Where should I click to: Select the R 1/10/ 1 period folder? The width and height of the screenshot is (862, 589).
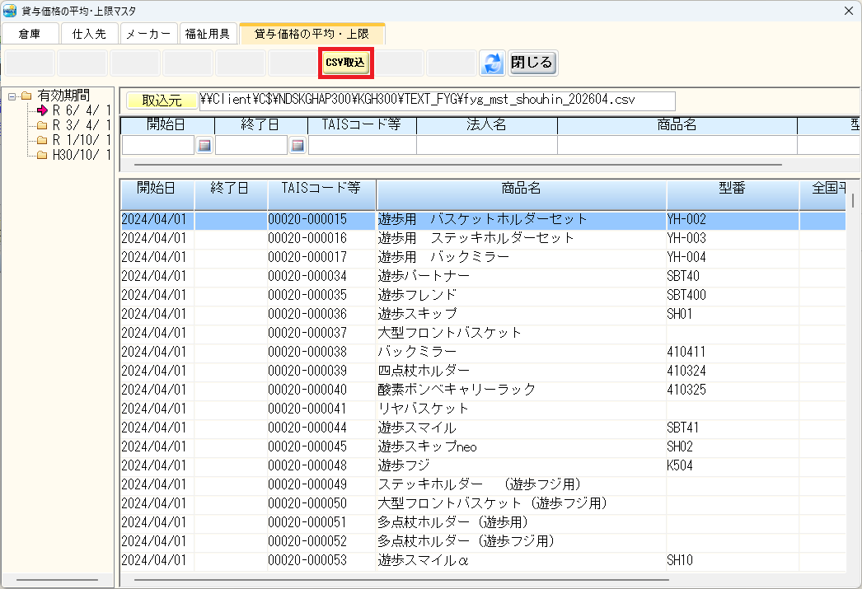click(x=81, y=140)
